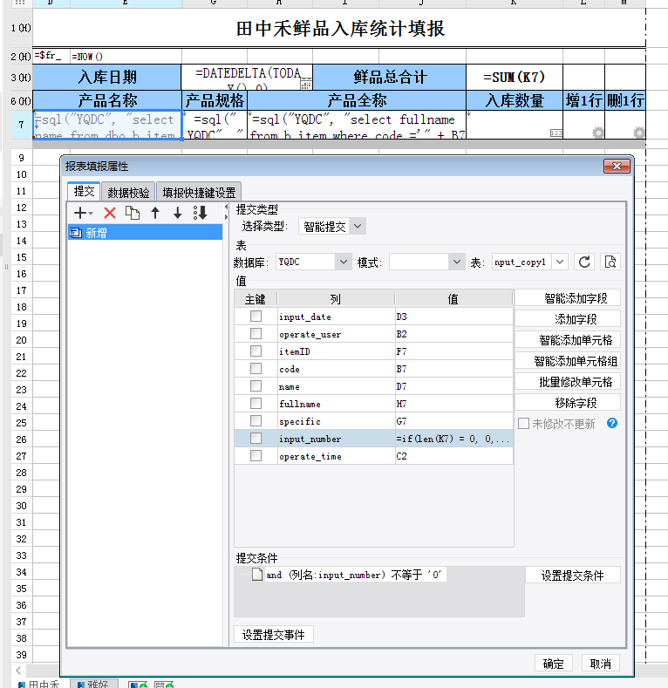This screenshot has width=668, height=688.
Task: Click gear icon in 增1行 column cell
Action: 597,132
